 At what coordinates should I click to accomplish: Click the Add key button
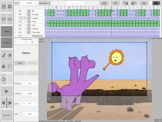(20, 63)
